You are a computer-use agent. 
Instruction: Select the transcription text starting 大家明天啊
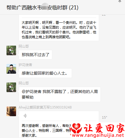click(59, 30)
